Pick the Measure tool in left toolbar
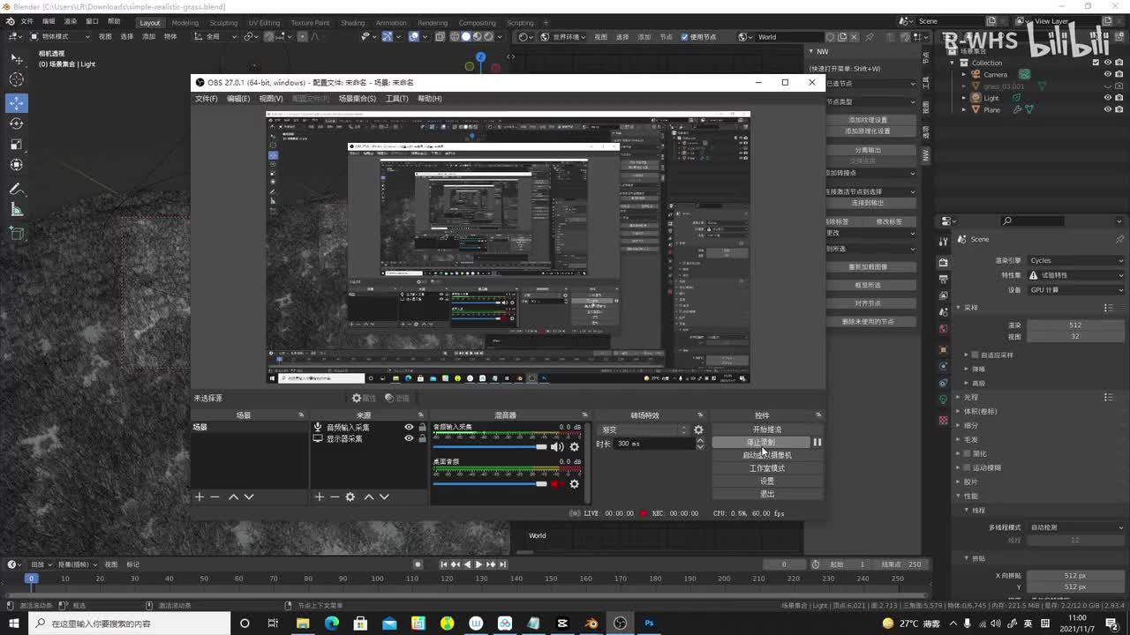The image size is (1130, 635). coord(17,210)
